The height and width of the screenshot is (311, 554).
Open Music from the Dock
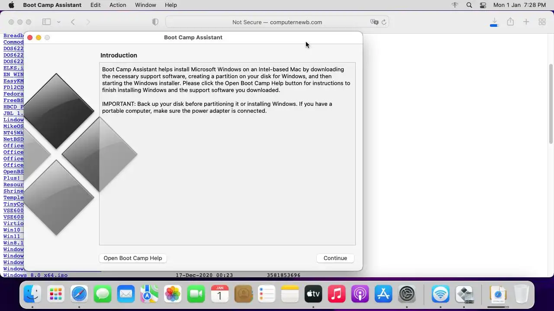[x=337, y=295]
